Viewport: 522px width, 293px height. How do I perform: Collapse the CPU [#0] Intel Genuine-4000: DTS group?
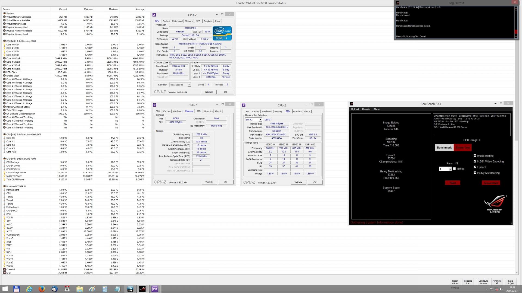point(4,135)
